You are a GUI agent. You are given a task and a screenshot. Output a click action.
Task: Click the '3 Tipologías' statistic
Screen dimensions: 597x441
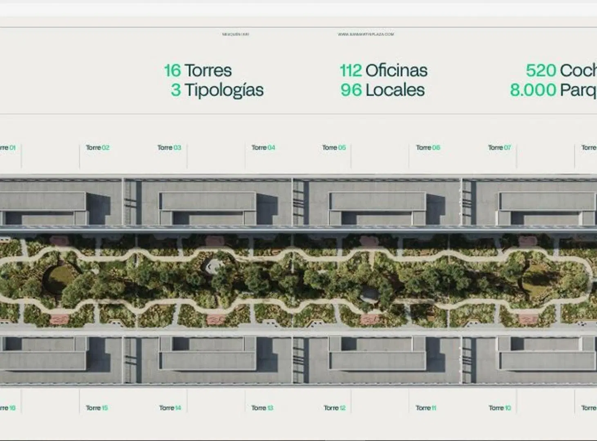pos(217,90)
